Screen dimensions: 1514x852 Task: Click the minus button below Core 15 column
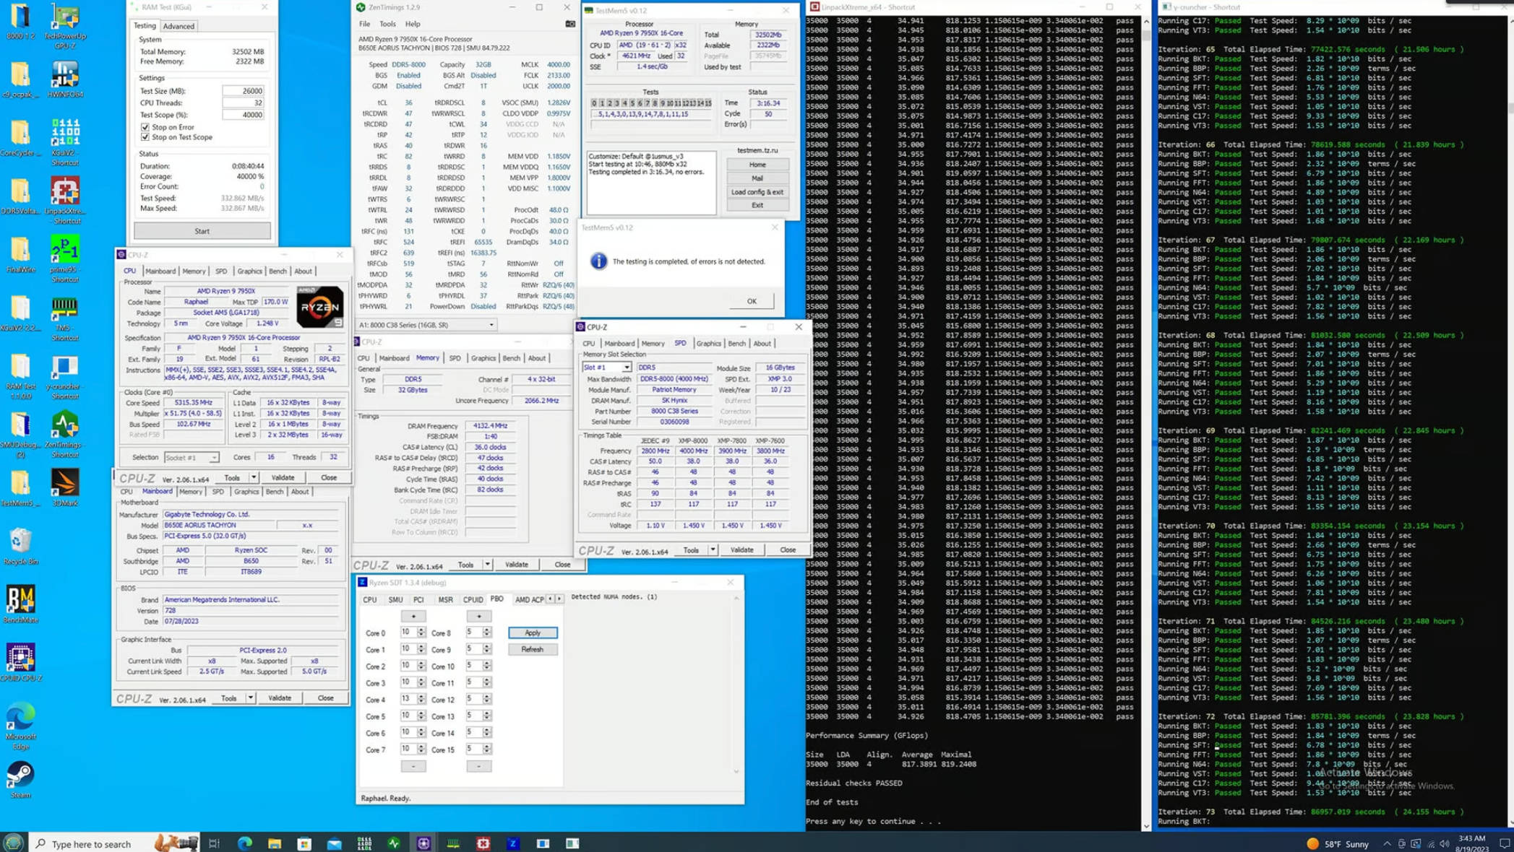pyautogui.click(x=478, y=766)
